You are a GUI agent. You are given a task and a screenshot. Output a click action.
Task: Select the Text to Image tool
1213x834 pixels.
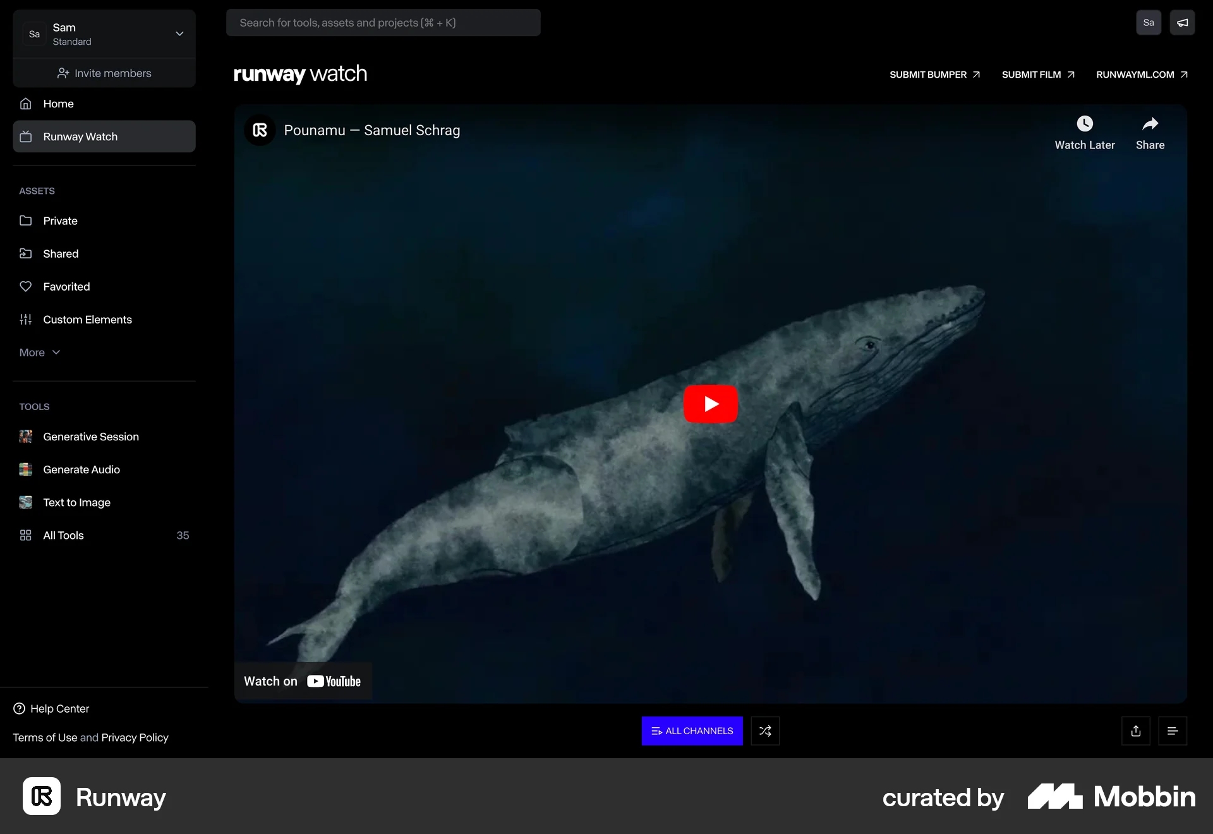(x=76, y=502)
